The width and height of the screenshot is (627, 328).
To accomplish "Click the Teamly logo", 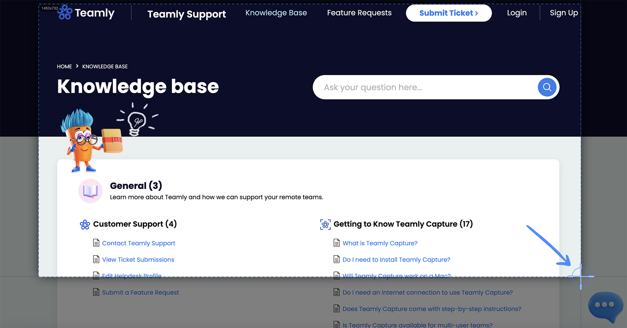I will pos(86,13).
